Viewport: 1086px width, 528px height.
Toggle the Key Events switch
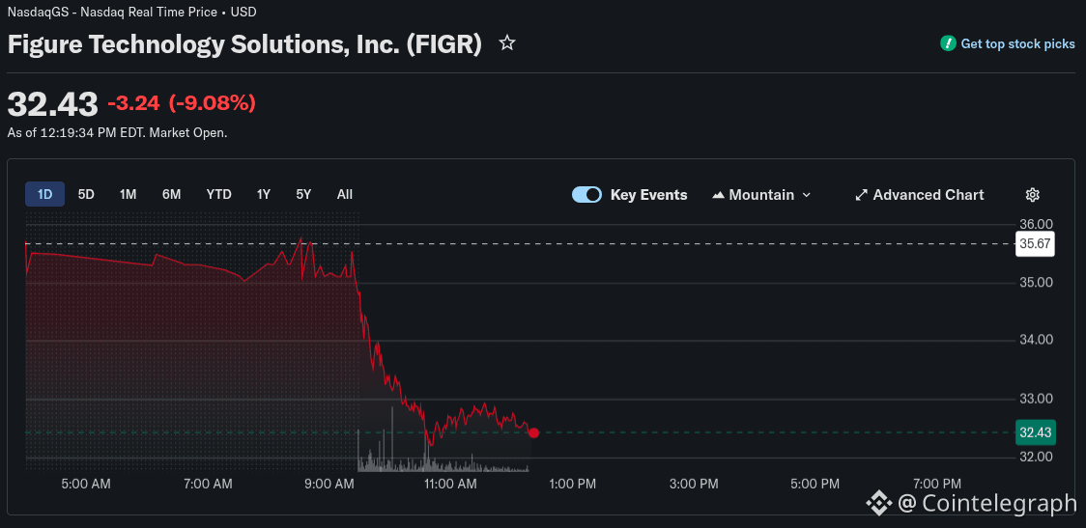[x=586, y=194]
